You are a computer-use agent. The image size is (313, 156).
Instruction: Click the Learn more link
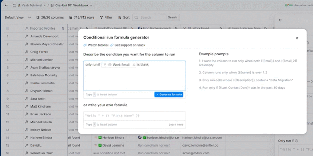[176, 124]
